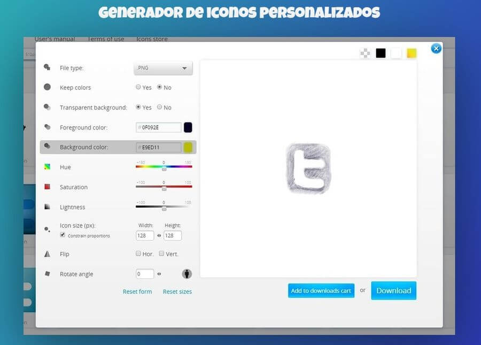Set Transparent background to No
The width and height of the screenshot is (481, 345).
pos(159,107)
